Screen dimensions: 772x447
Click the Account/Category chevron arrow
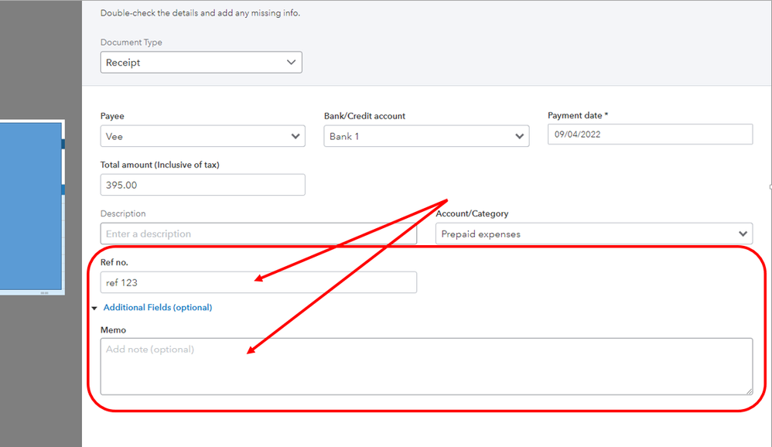(743, 234)
